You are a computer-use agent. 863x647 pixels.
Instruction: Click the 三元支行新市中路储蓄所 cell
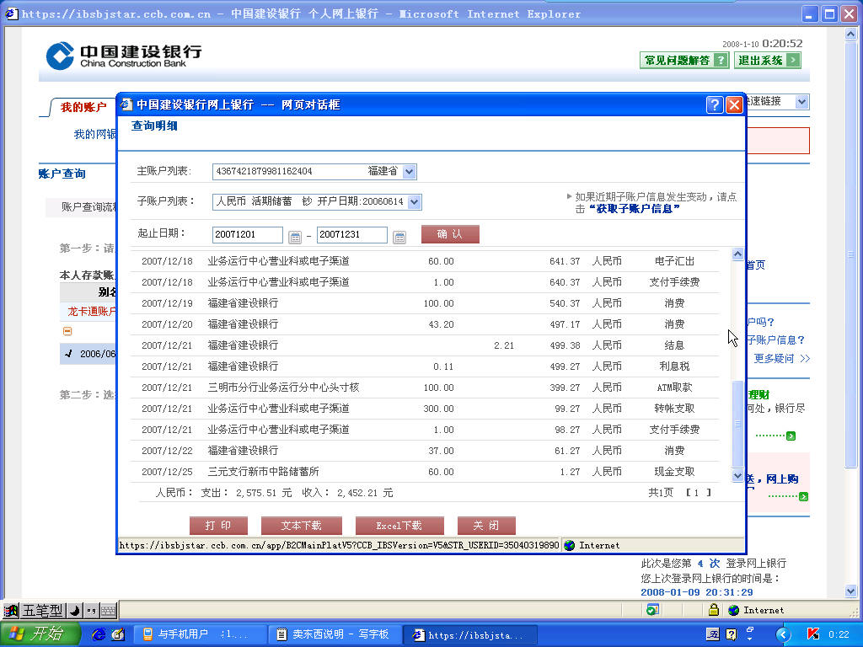coord(263,472)
